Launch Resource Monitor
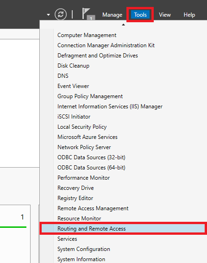This screenshot has height=263, width=207. pyautogui.click(x=79, y=219)
